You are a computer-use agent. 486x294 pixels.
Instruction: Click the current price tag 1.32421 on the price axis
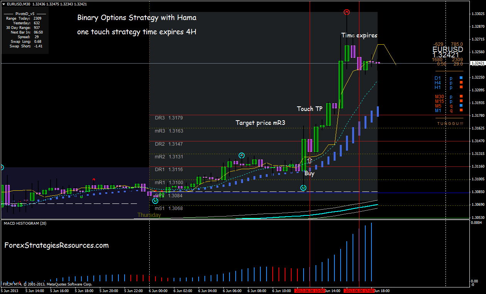click(478, 63)
